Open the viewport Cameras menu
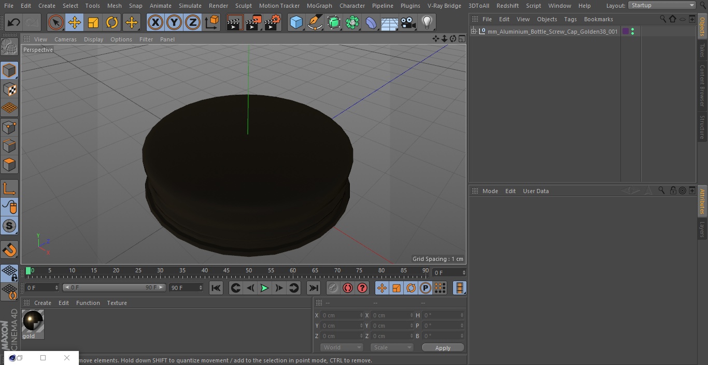Screen dimensions: 708x365 tap(65, 39)
